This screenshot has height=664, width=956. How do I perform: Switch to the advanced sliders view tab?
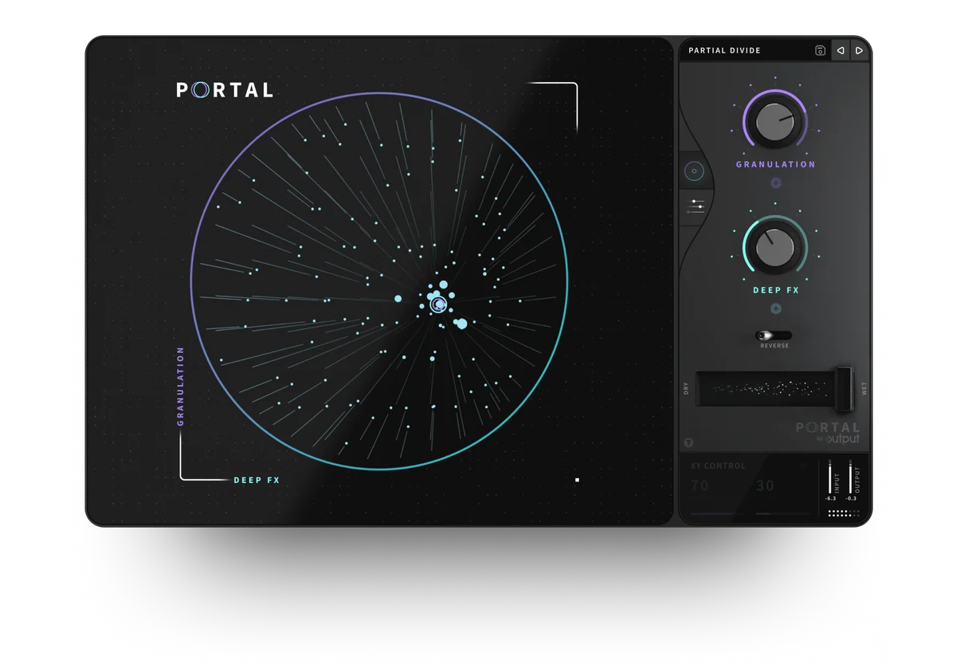[697, 206]
